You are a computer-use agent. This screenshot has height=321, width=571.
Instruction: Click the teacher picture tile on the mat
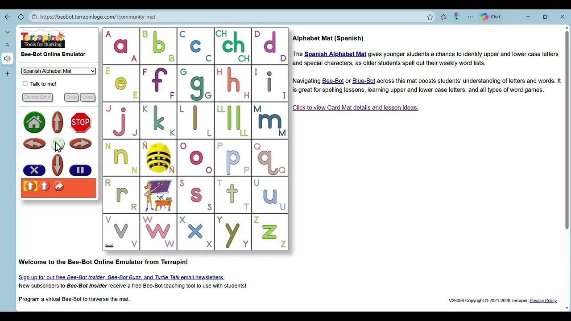[158, 195]
